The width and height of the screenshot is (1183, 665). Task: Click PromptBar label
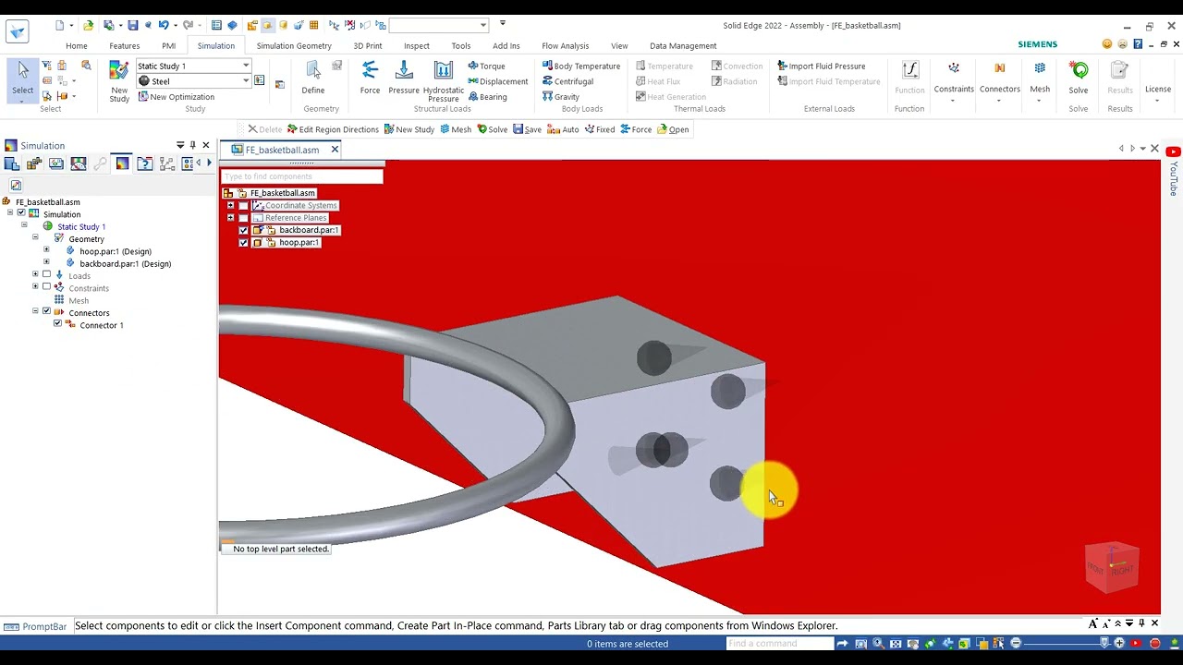[x=44, y=626]
